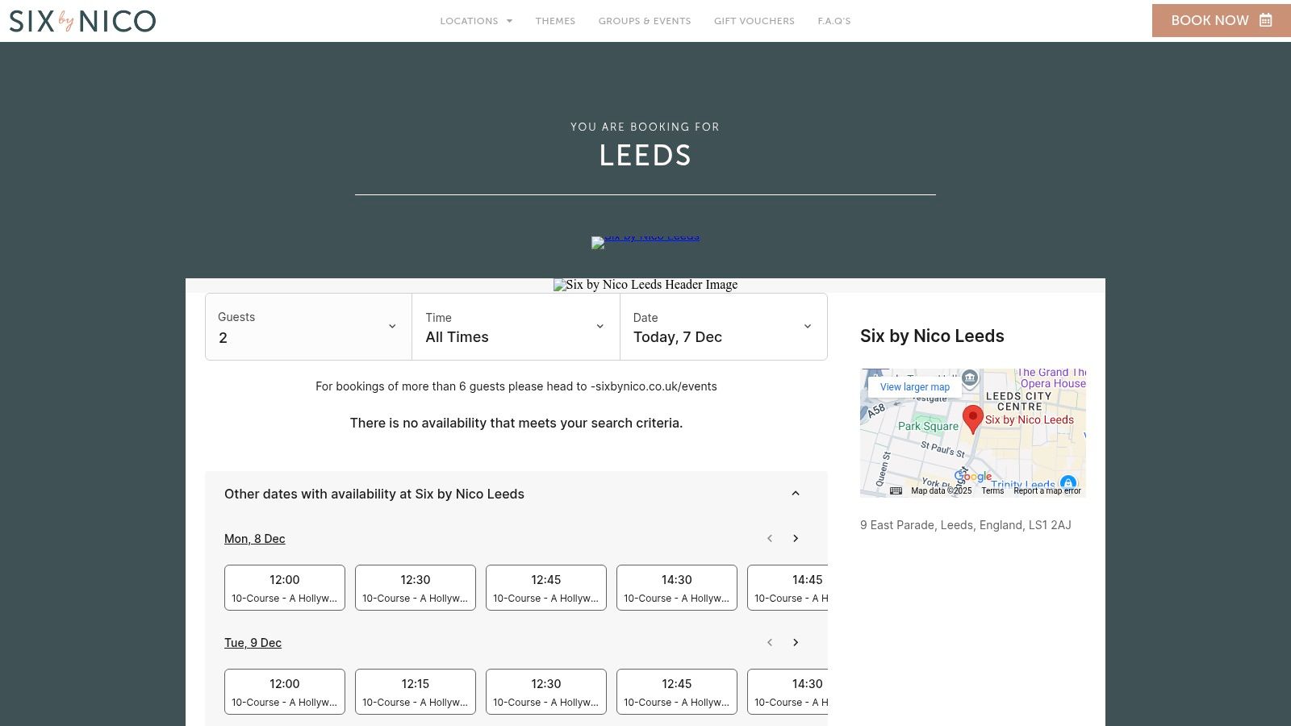This screenshot has width=1291, height=726.
Task: Click the Book Now button
Action: pos(1221,21)
